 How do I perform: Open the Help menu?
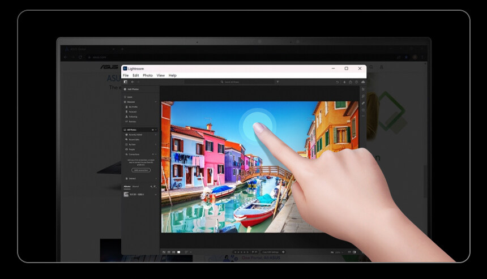[x=172, y=75]
